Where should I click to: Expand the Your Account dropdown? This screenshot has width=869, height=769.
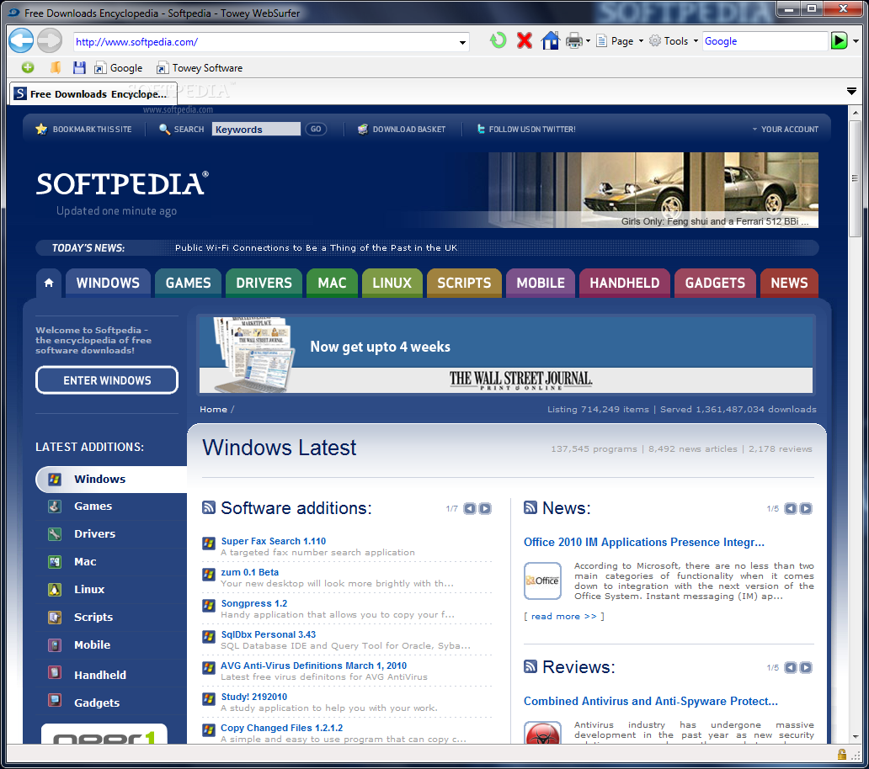[x=786, y=129]
